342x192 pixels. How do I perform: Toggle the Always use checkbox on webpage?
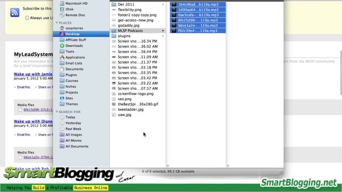[27, 18]
